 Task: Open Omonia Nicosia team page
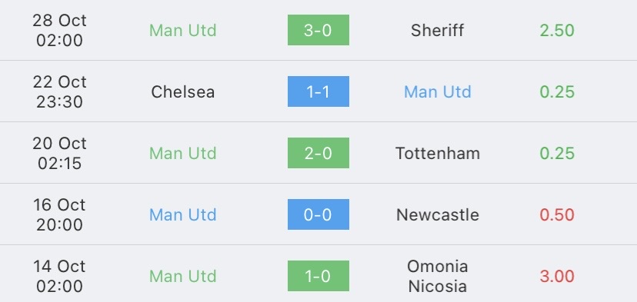pos(438,276)
